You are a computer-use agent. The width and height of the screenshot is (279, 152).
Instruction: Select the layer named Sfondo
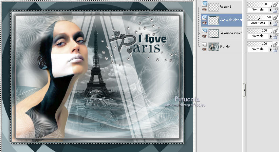click(x=225, y=46)
